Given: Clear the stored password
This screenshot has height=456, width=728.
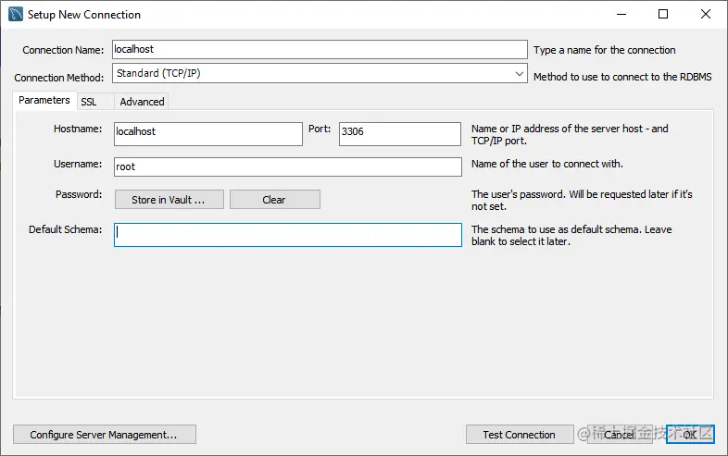Looking at the screenshot, I should pyautogui.click(x=275, y=200).
